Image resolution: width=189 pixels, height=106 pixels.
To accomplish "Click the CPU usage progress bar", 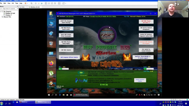I will point(64,69).
